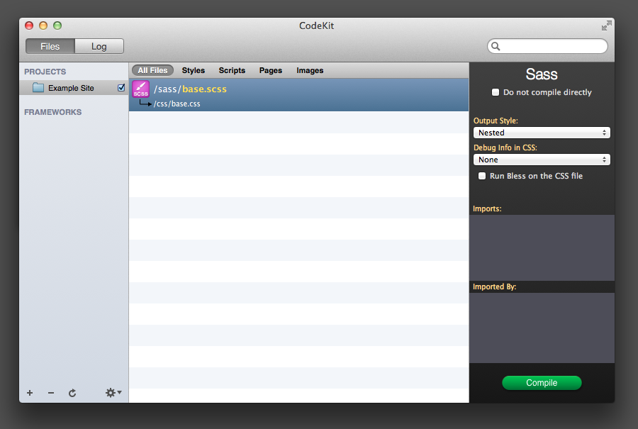Click into the search field
Viewport: 638px width, 429px height.
pyautogui.click(x=547, y=46)
